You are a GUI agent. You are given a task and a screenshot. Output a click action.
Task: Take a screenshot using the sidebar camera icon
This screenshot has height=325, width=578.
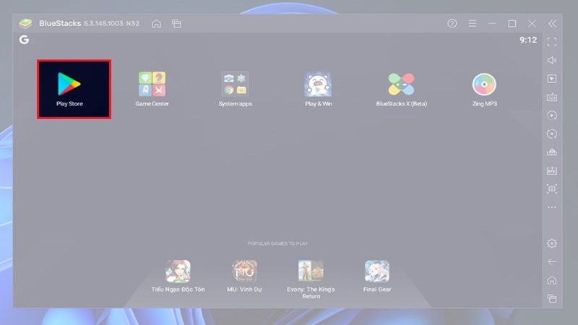click(x=552, y=189)
